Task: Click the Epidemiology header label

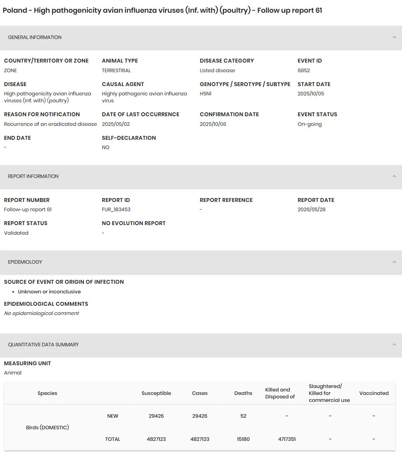Action: (x=25, y=262)
